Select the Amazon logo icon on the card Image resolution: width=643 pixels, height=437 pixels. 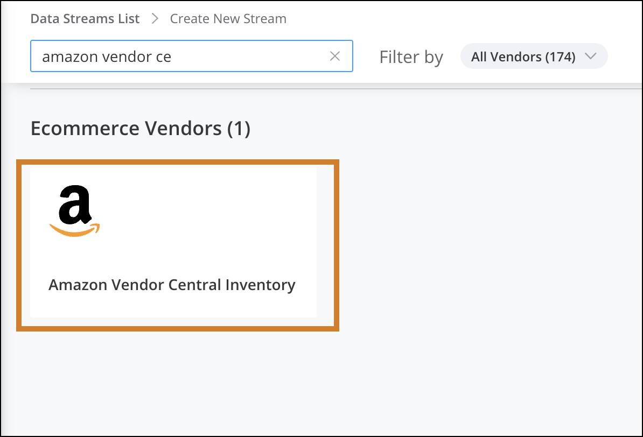tap(75, 211)
